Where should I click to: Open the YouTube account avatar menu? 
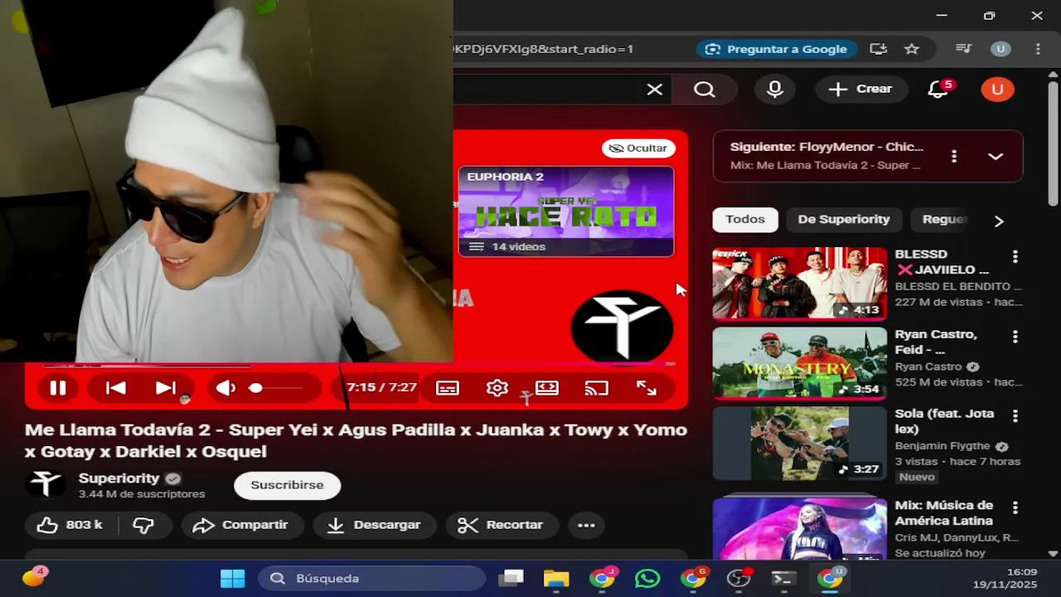click(997, 90)
